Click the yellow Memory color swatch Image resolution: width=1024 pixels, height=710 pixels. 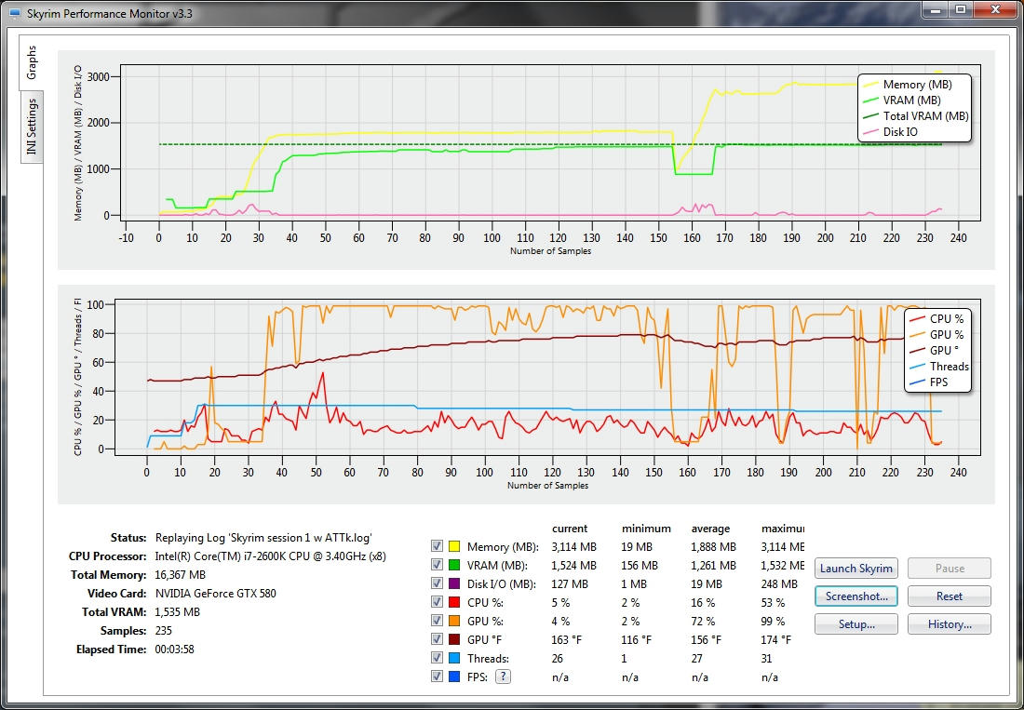click(x=455, y=547)
